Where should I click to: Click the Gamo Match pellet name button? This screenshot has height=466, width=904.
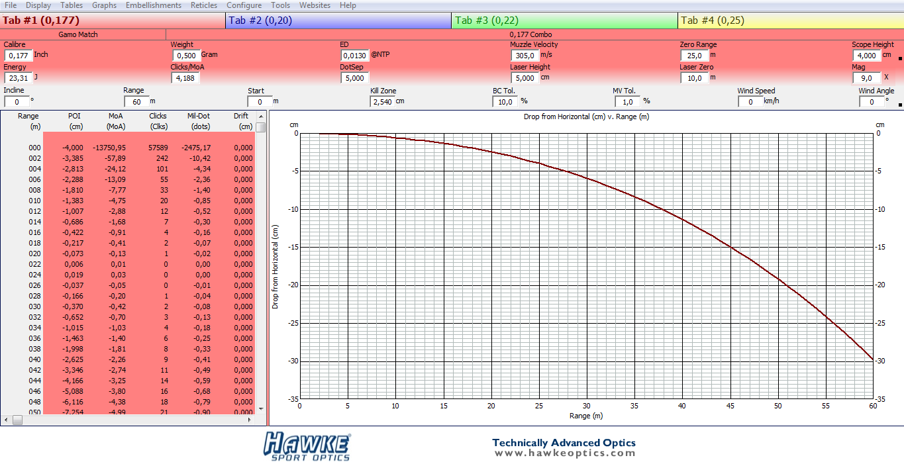(x=83, y=34)
